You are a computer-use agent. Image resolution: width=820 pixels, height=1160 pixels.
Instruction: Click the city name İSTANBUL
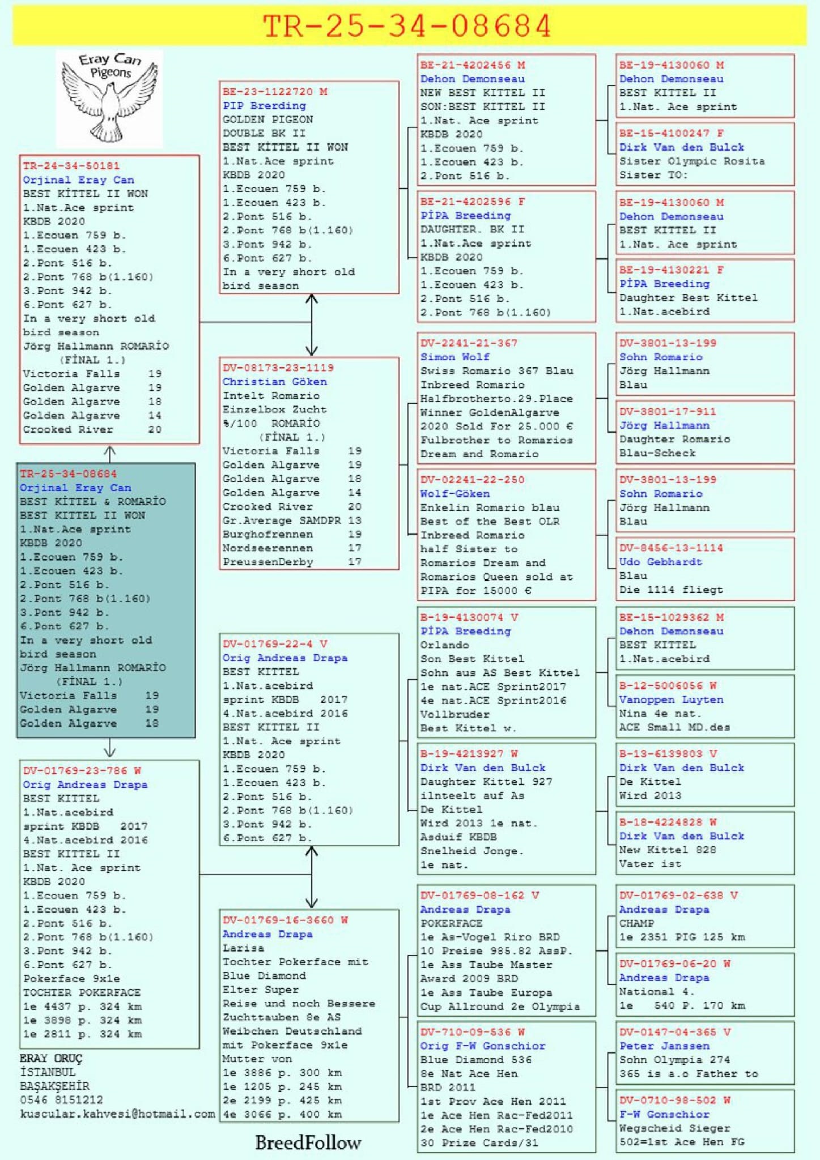tap(48, 1072)
